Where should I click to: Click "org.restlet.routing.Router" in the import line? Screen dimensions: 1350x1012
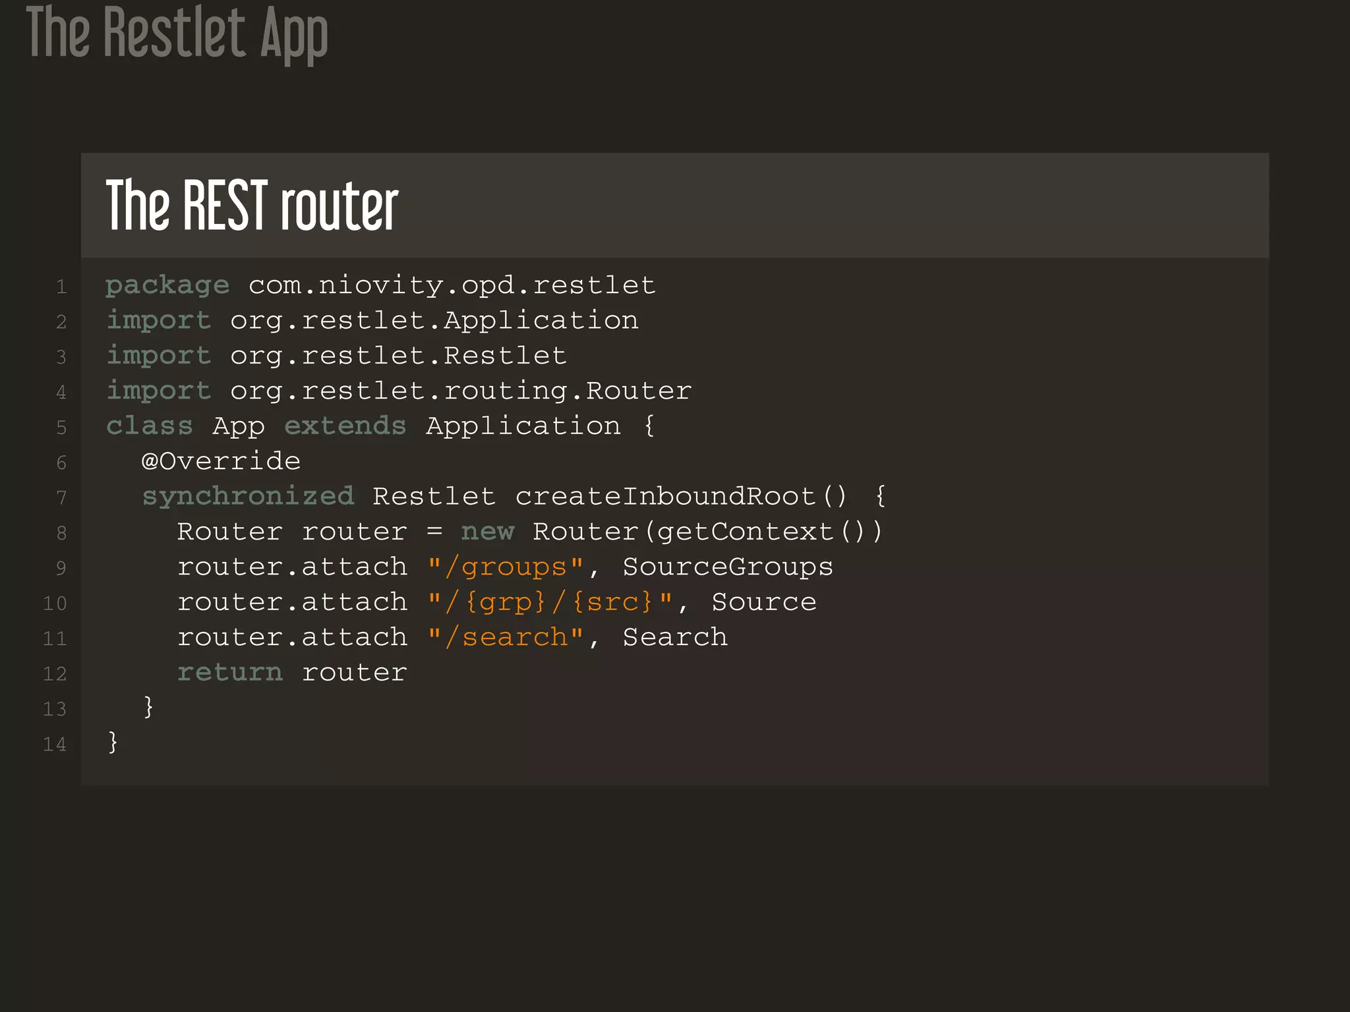click(x=461, y=391)
